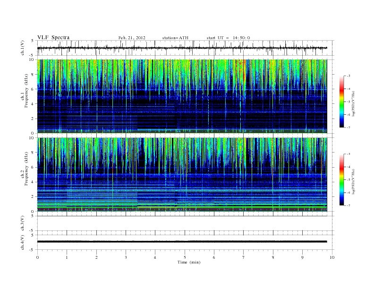This screenshot has height=289, width=374.
Task: Click the "ch.3(V)" axis label
Action: tap(23, 223)
